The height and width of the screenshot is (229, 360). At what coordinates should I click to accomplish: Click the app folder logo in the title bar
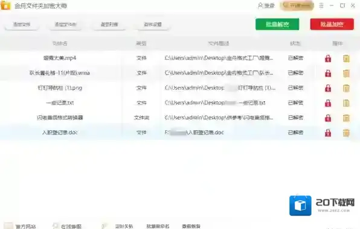[5, 5]
